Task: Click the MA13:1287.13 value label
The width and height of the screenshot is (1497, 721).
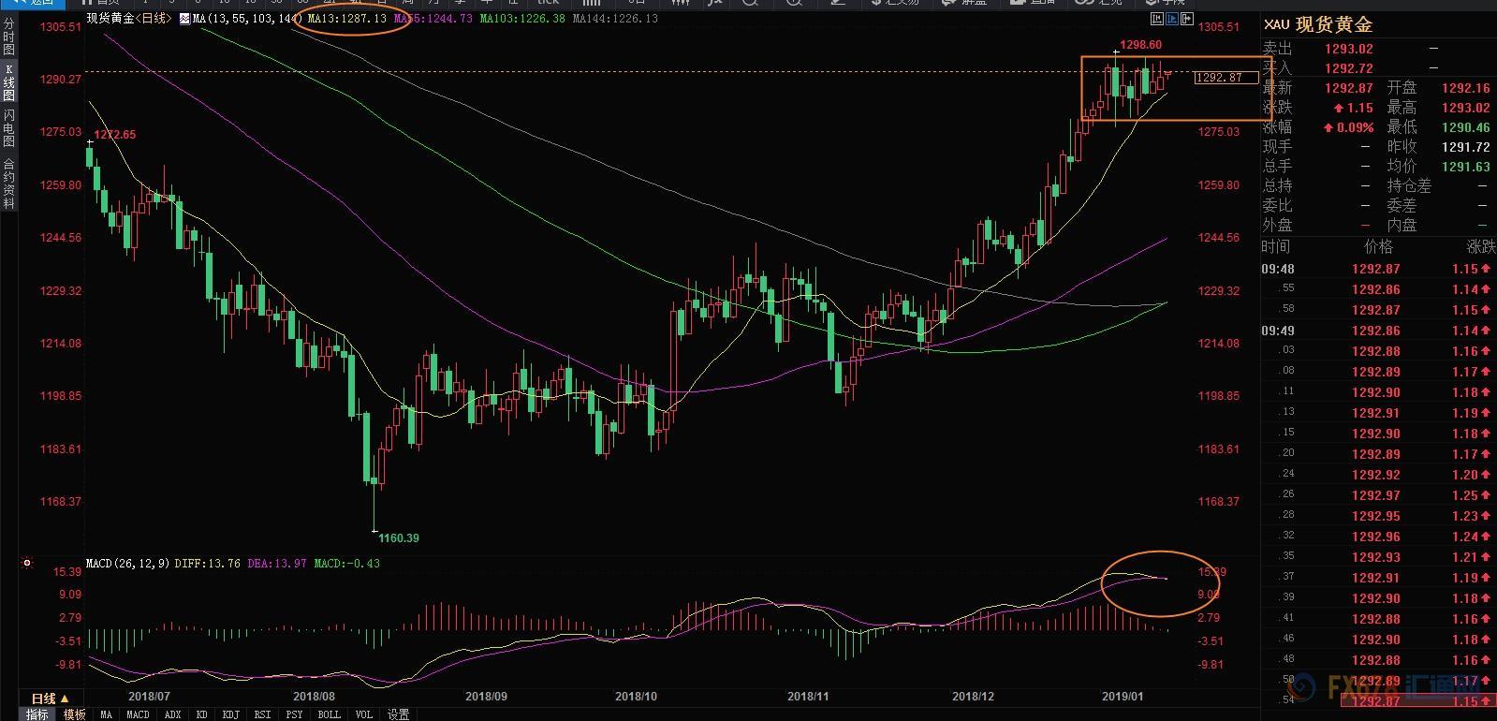Action: pyautogui.click(x=346, y=18)
